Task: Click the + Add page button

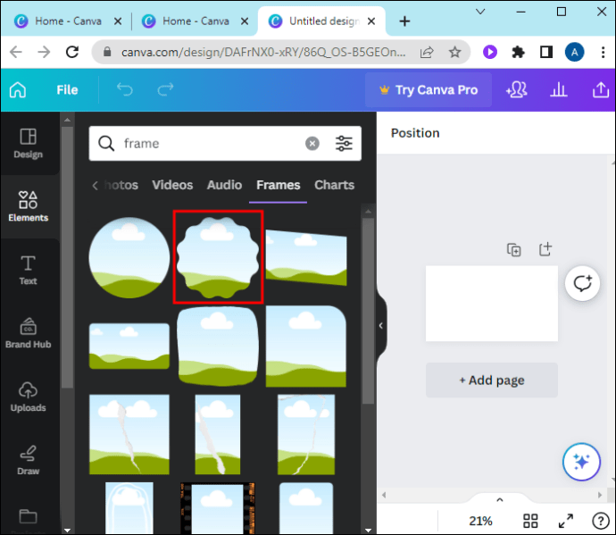Action: click(492, 380)
